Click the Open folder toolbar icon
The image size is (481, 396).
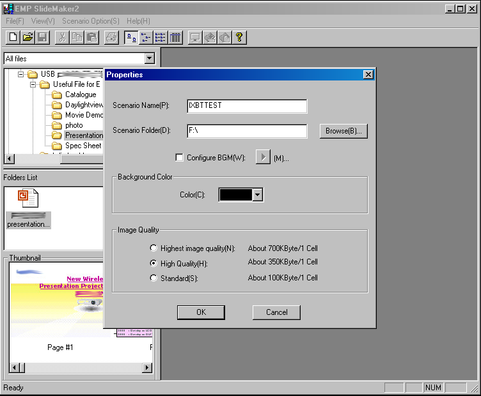point(28,38)
